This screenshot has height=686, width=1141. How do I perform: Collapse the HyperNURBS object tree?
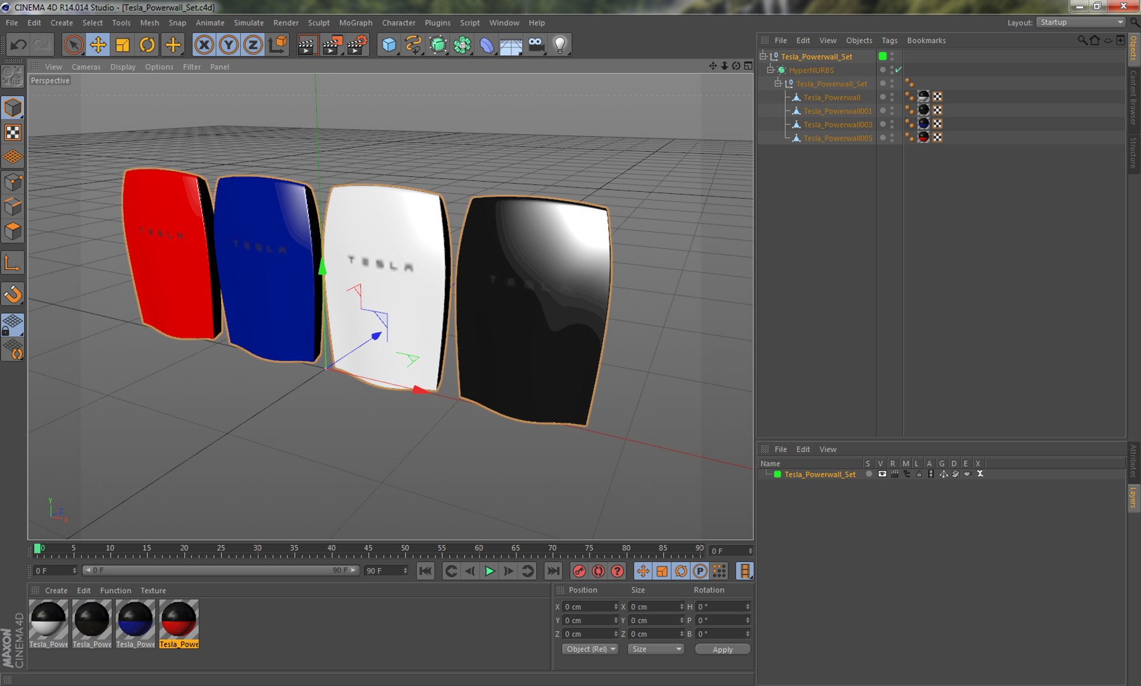pos(770,70)
